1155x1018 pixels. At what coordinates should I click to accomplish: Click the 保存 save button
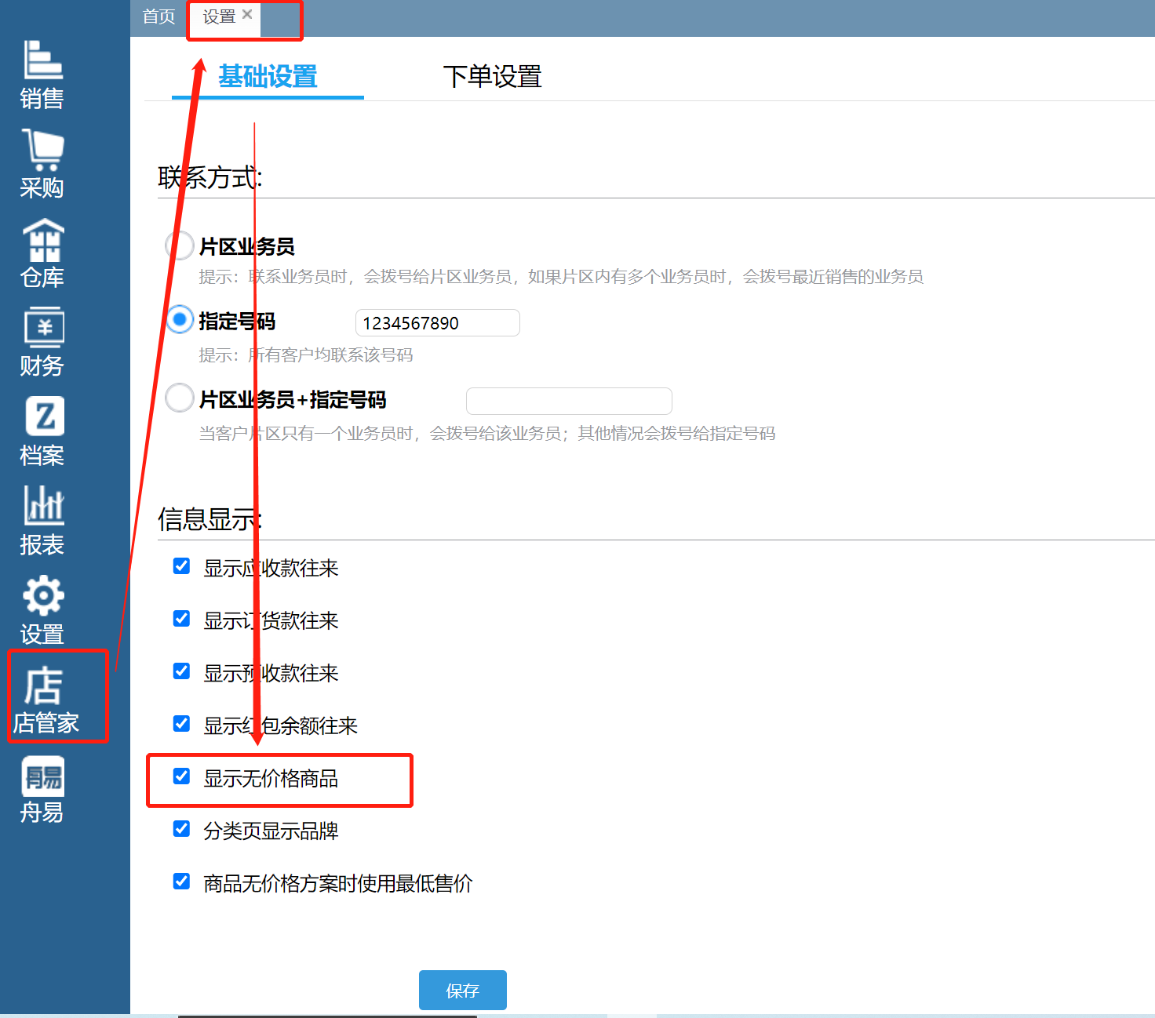click(x=463, y=991)
